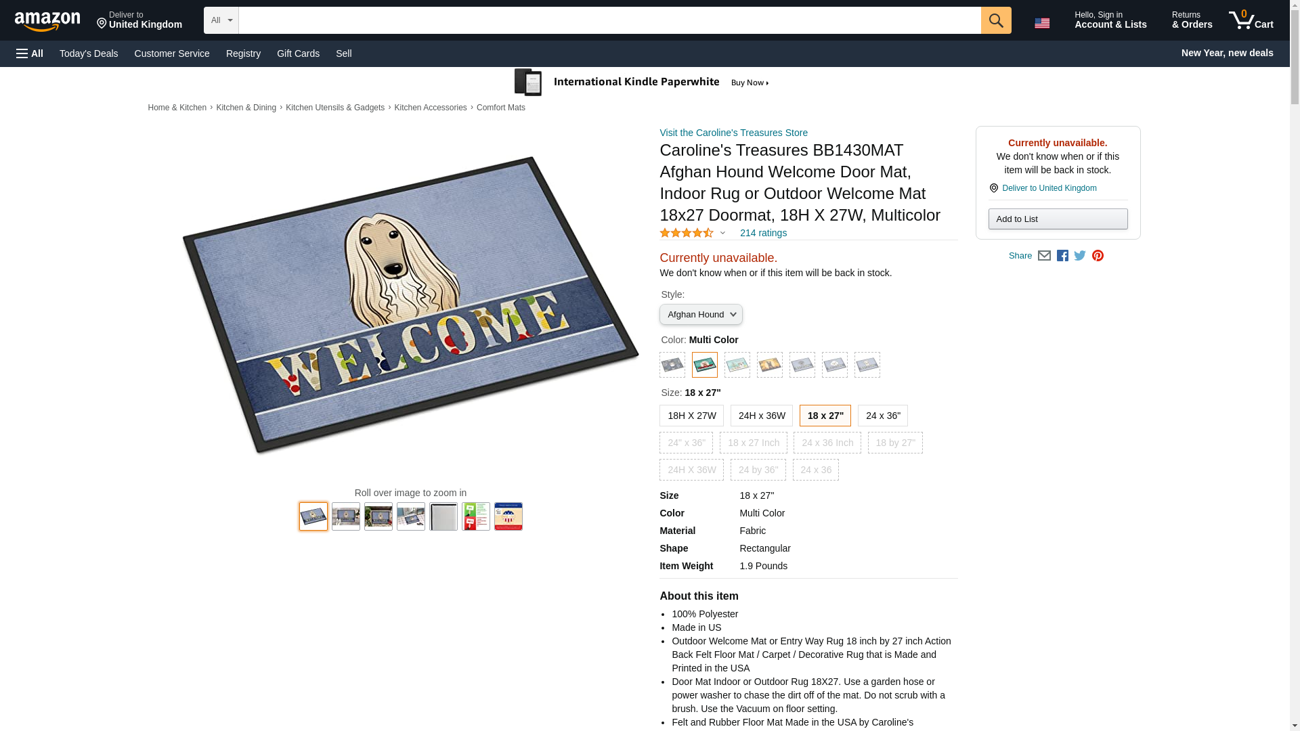Open the 214 ratings link
The height and width of the screenshot is (731, 1300).
point(762,233)
